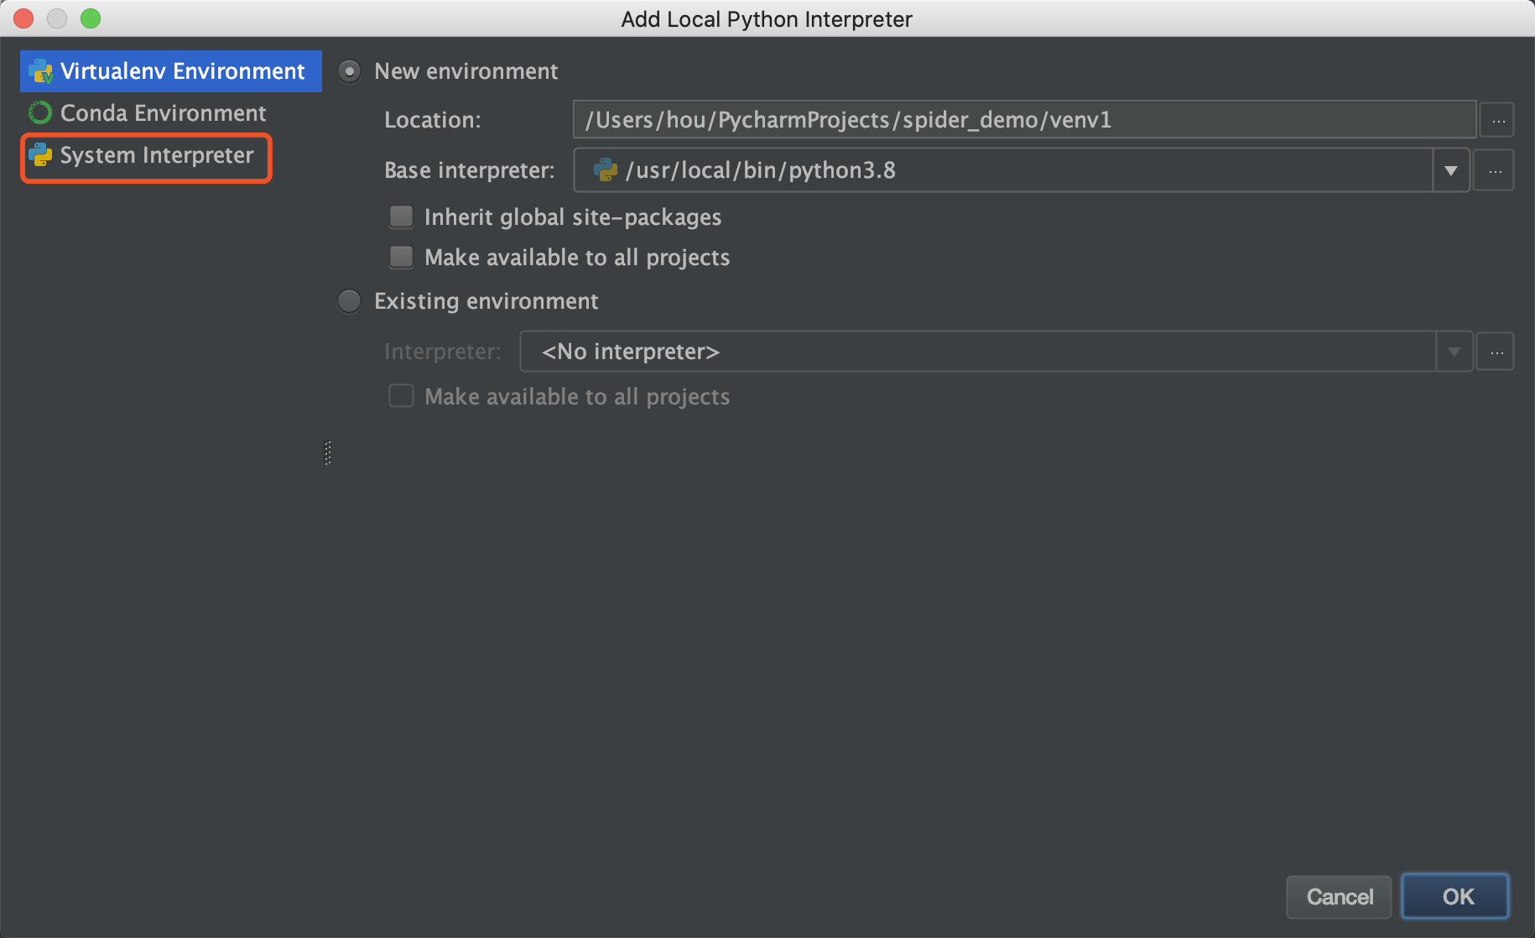Click the Virtualenv Environment Python icon
The height and width of the screenshot is (938, 1535).
pos(40,71)
